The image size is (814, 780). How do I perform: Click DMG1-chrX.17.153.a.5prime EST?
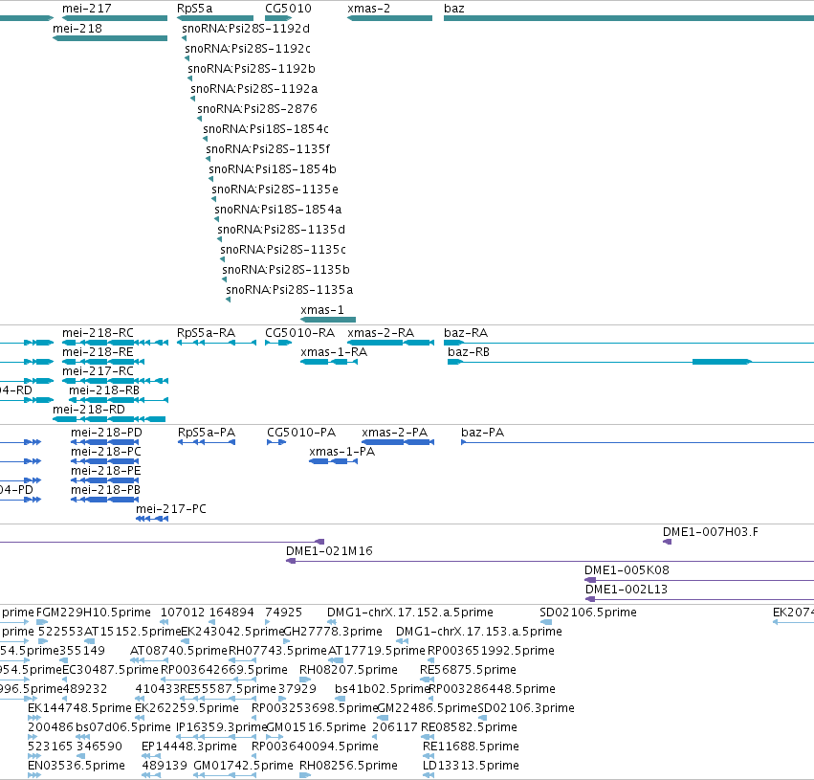click(402, 641)
